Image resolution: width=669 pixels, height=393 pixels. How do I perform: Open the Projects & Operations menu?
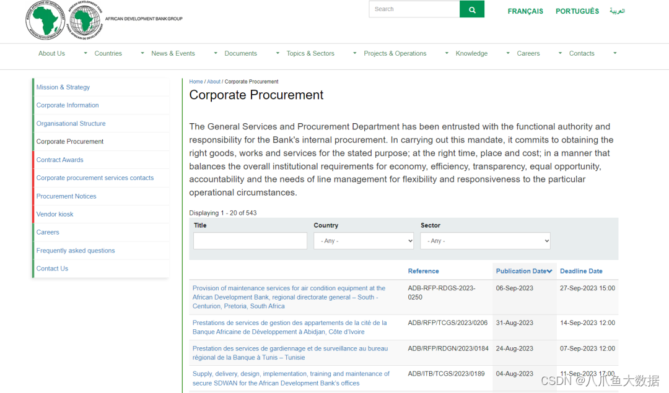pos(395,53)
